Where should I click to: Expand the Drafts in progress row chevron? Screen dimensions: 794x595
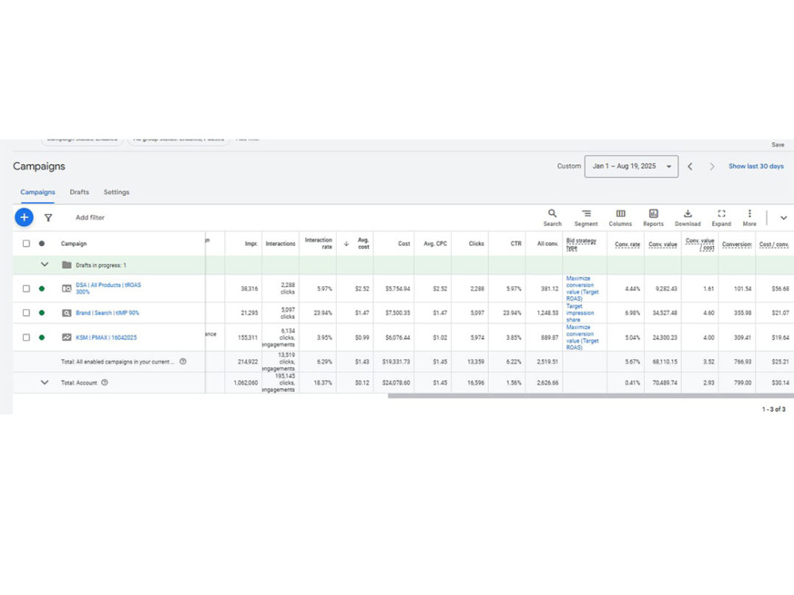[x=44, y=265]
